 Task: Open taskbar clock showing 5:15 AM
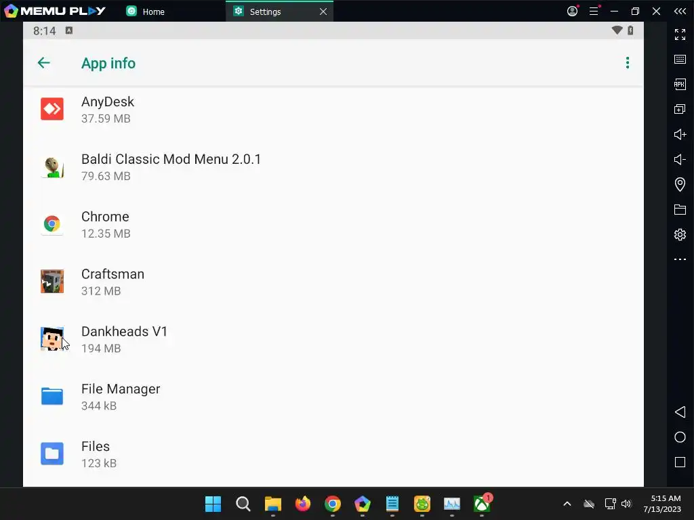coord(662,504)
